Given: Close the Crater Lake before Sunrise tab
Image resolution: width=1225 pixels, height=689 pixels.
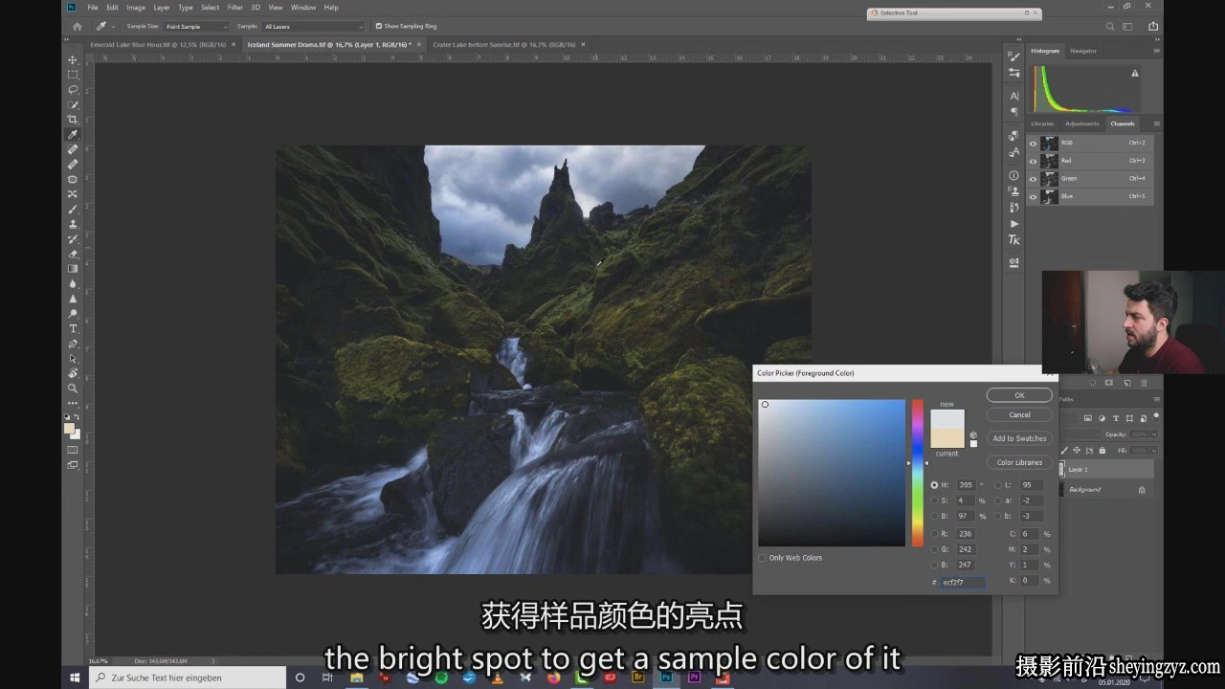Looking at the screenshot, I should 583,44.
